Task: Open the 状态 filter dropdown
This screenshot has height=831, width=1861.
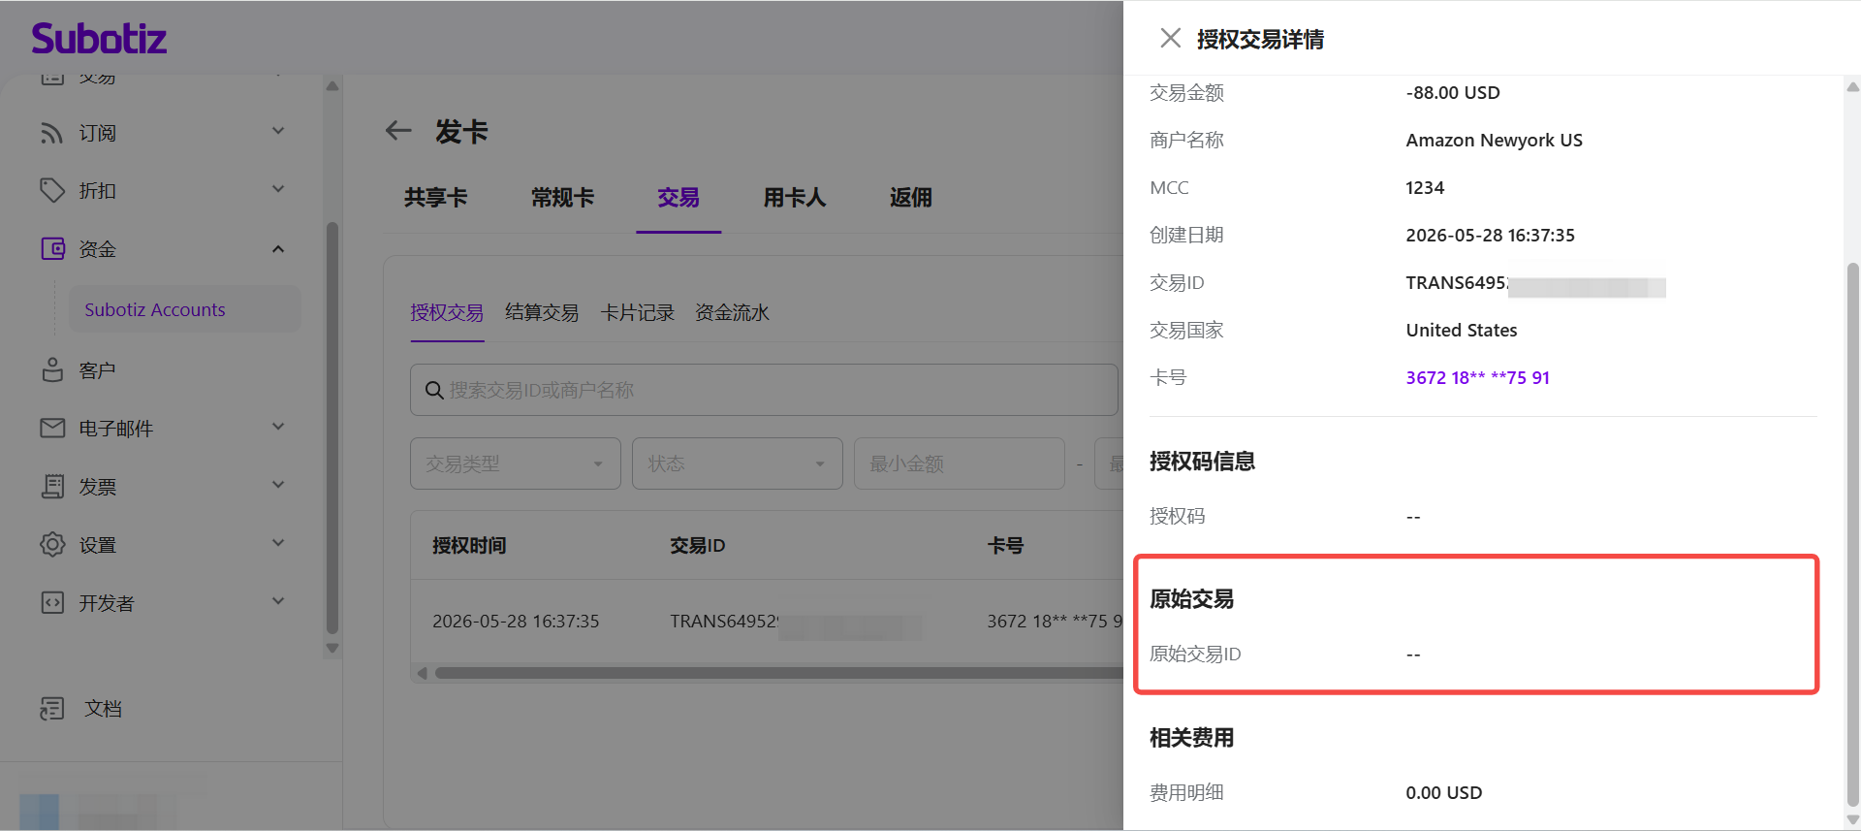Action: 738,463
